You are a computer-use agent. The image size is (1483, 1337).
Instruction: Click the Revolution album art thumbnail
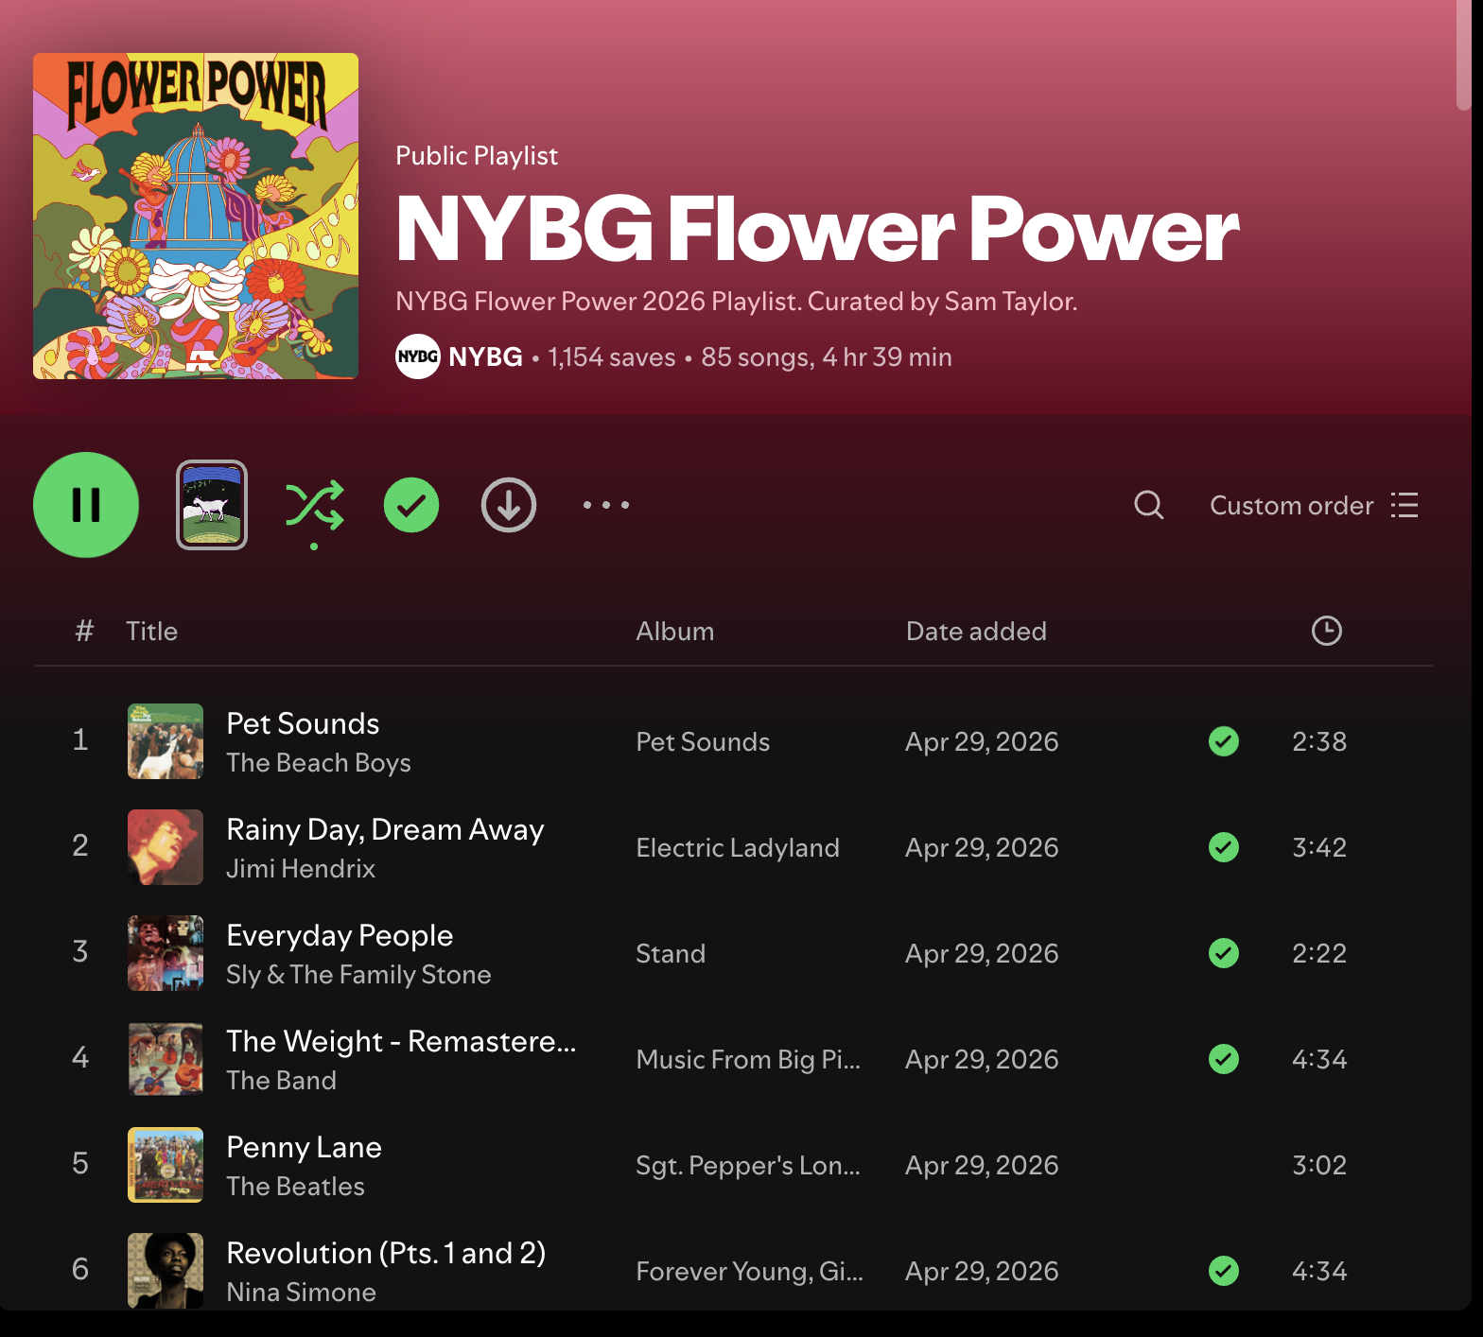pyautogui.click(x=166, y=1271)
